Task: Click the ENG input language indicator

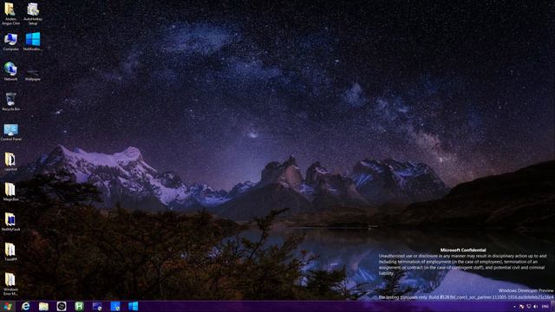Action: 545,307
